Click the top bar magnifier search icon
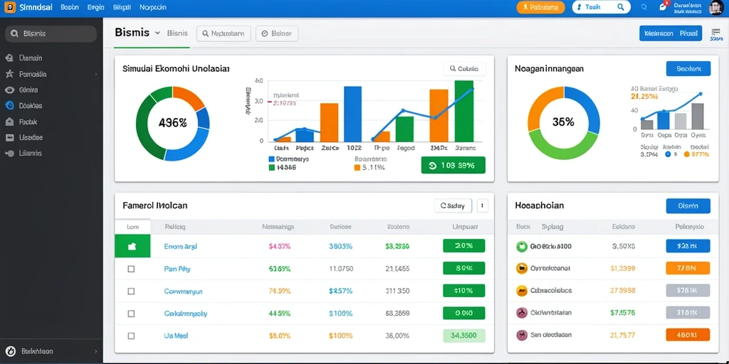This screenshot has height=364, width=729. click(x=644, y=7)
